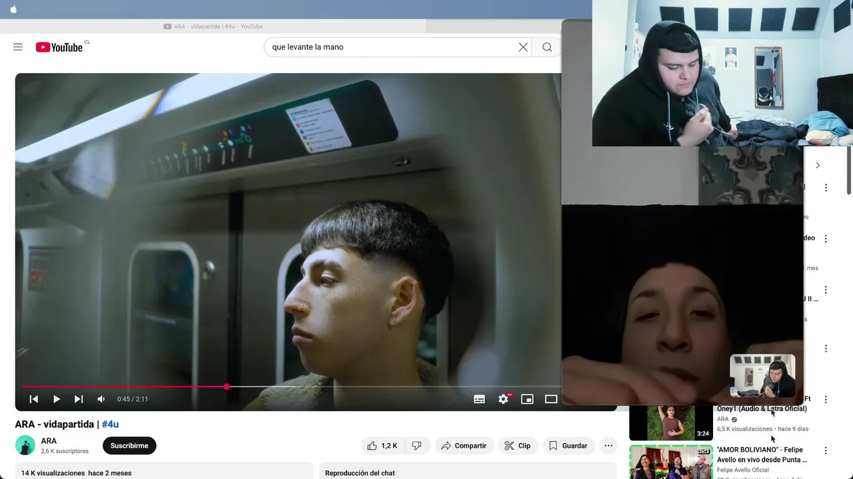Viewport: 853px width, 479px height.
Task: Open the ARA channel name under title
Action: coord(49,441)
